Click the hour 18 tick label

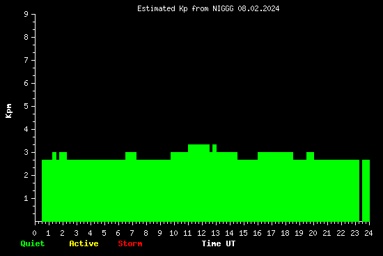(285, 233)
